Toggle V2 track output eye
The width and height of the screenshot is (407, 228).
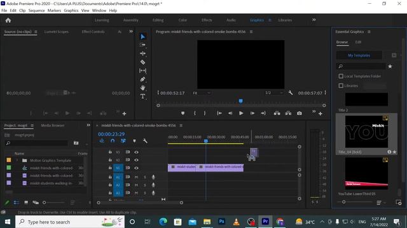coord(136,160)
